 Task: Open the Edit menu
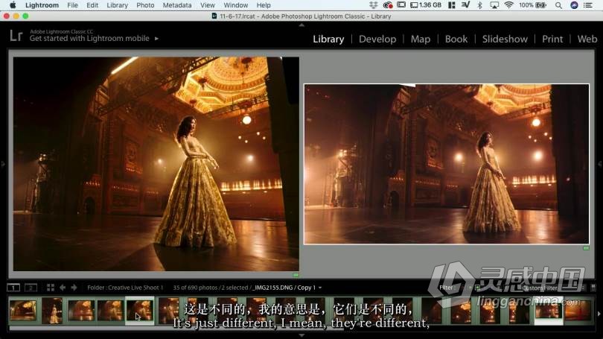(x=92, y=5)
